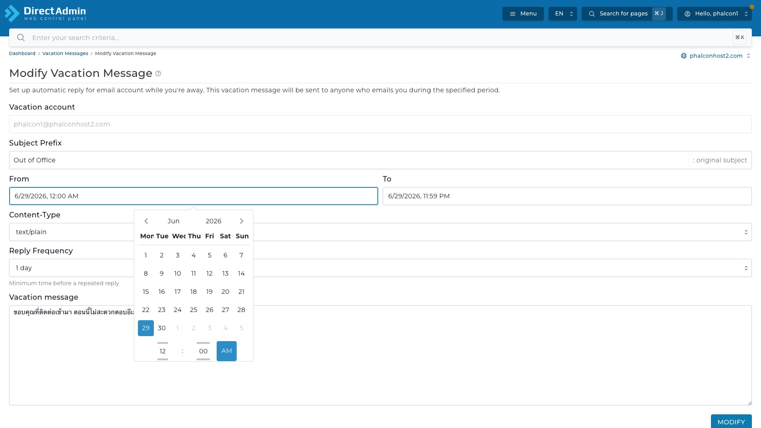
Task: Select June 30 in the calendar
Action: 162,328
